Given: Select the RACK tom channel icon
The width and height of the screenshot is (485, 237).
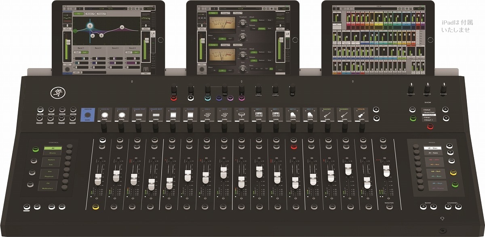Looking at the screenshot, I should point(173,115).
